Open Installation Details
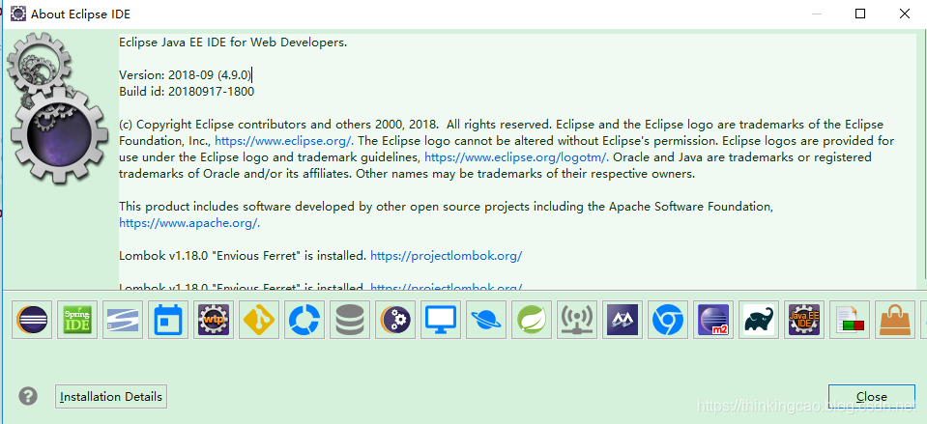 click(x=111, y=397)
